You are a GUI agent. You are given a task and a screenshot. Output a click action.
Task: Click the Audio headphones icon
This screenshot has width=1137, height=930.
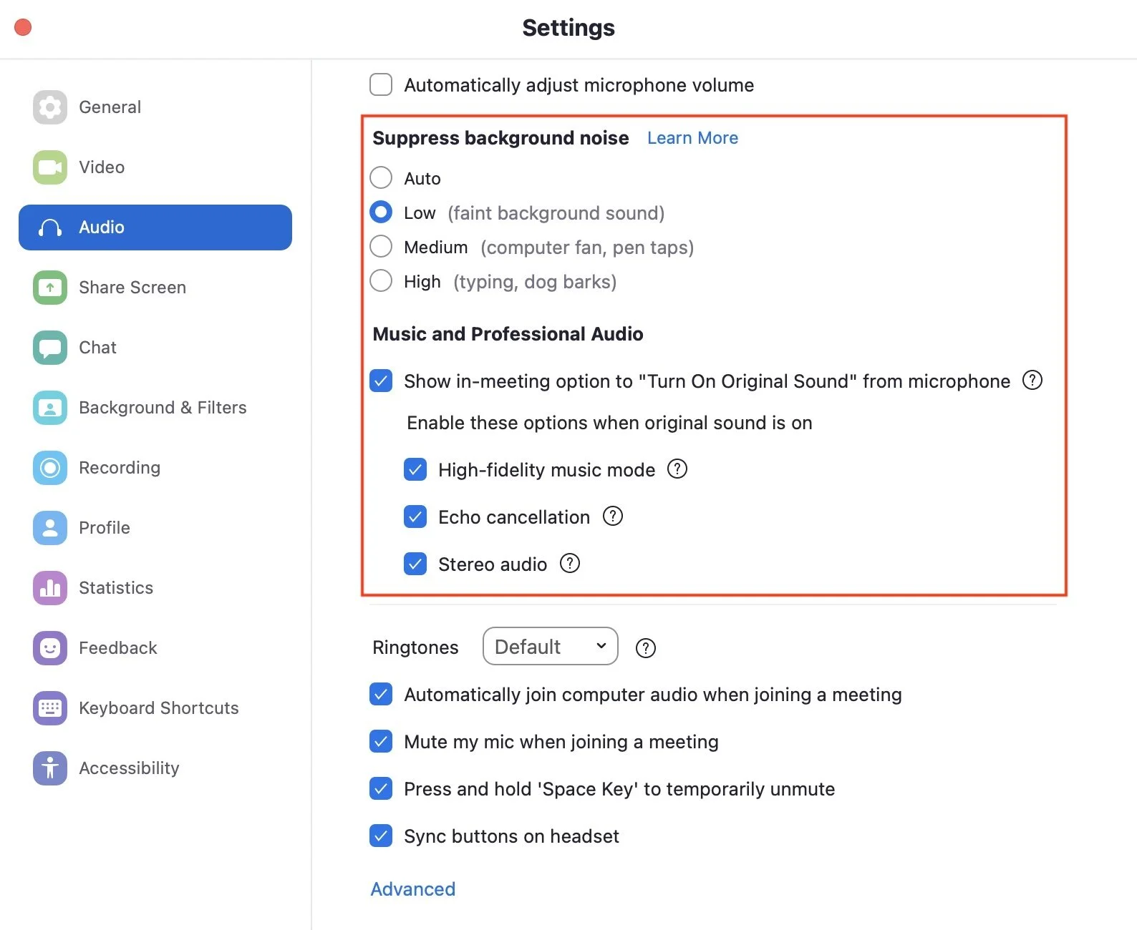(x=50, y=227)
